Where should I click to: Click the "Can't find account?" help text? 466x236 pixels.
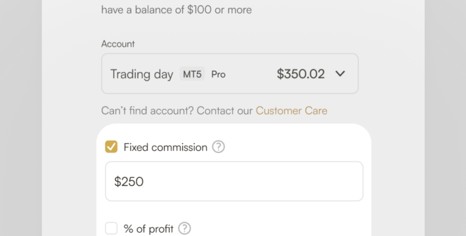coord(147,111)
